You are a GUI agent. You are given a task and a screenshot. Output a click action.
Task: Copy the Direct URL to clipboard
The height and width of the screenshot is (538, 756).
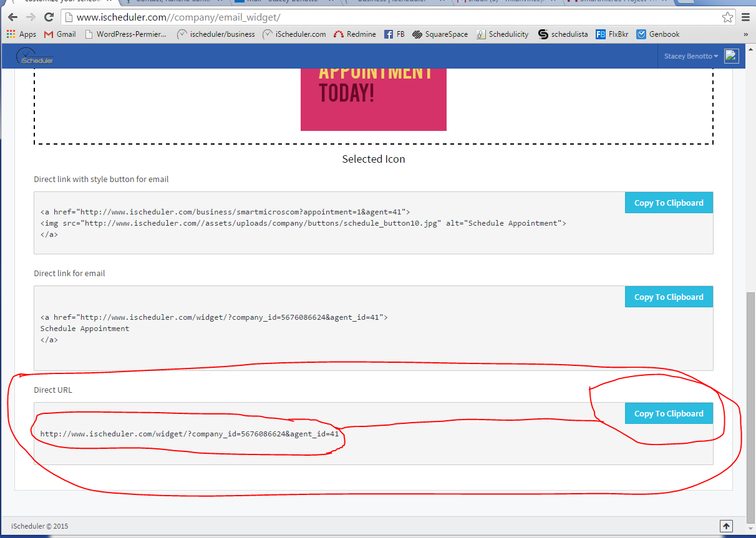669,413
